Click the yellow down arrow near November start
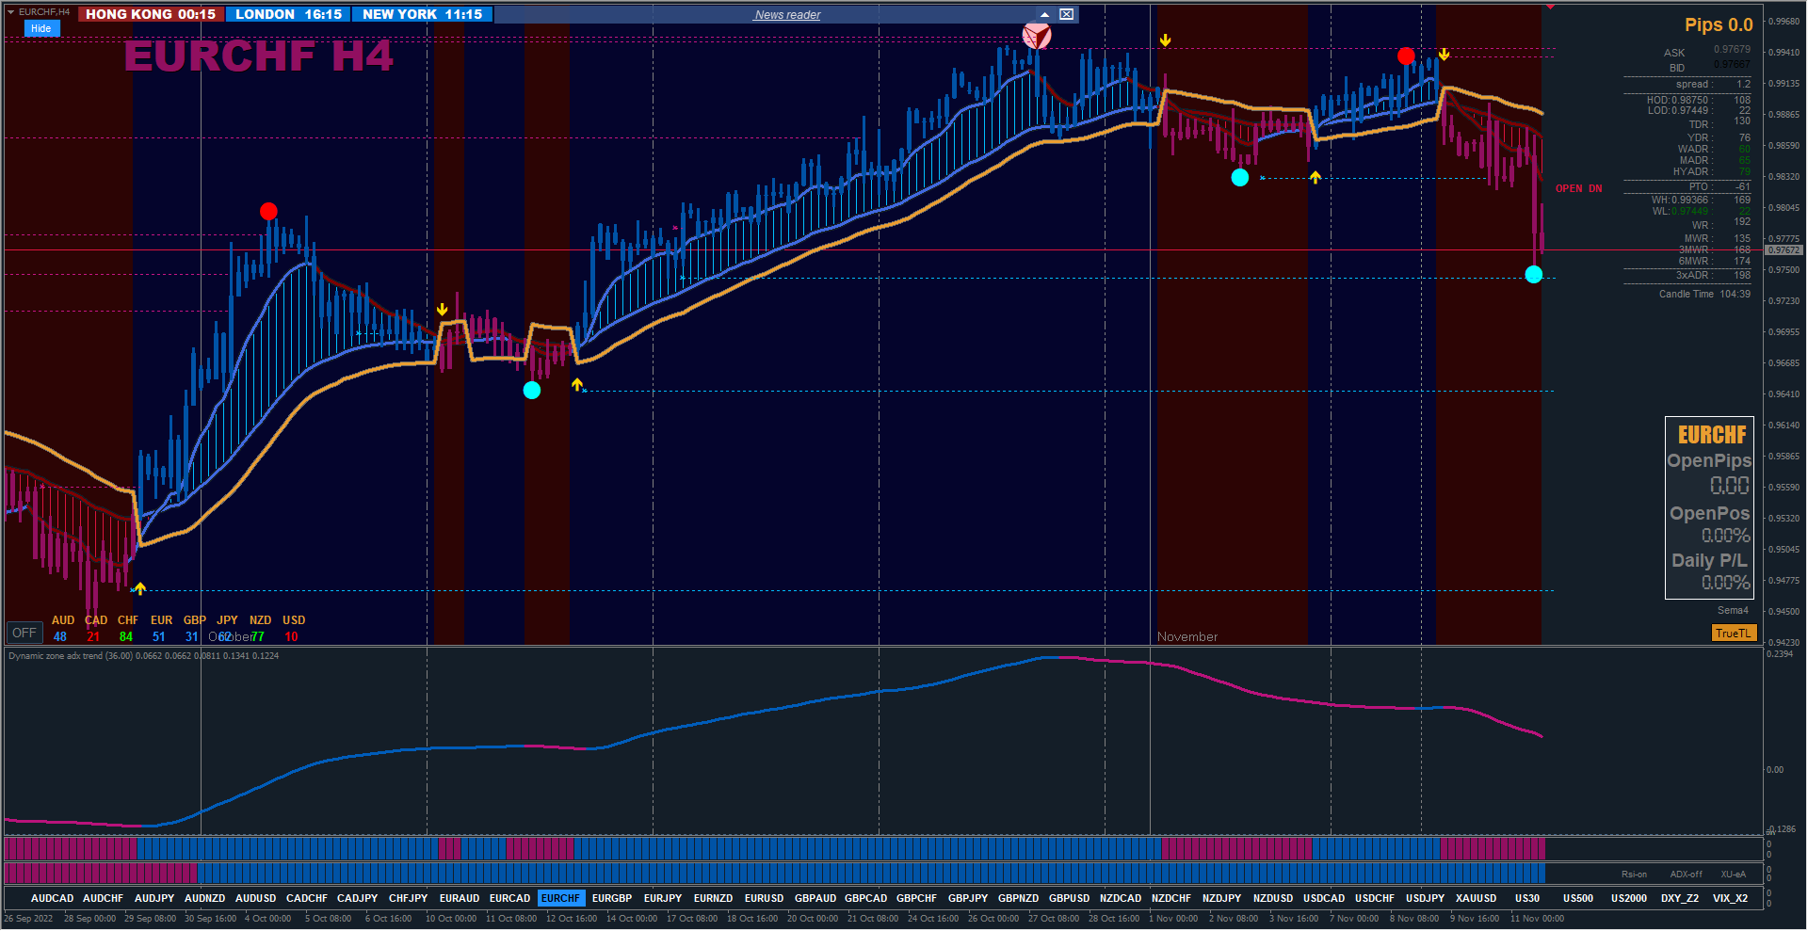The image size is (1808, 931). (1166, 40)
